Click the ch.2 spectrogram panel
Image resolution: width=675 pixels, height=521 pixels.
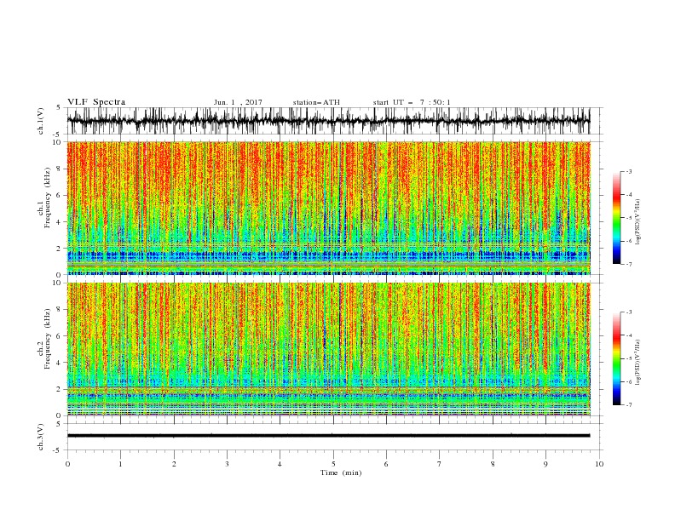[328, 349]
